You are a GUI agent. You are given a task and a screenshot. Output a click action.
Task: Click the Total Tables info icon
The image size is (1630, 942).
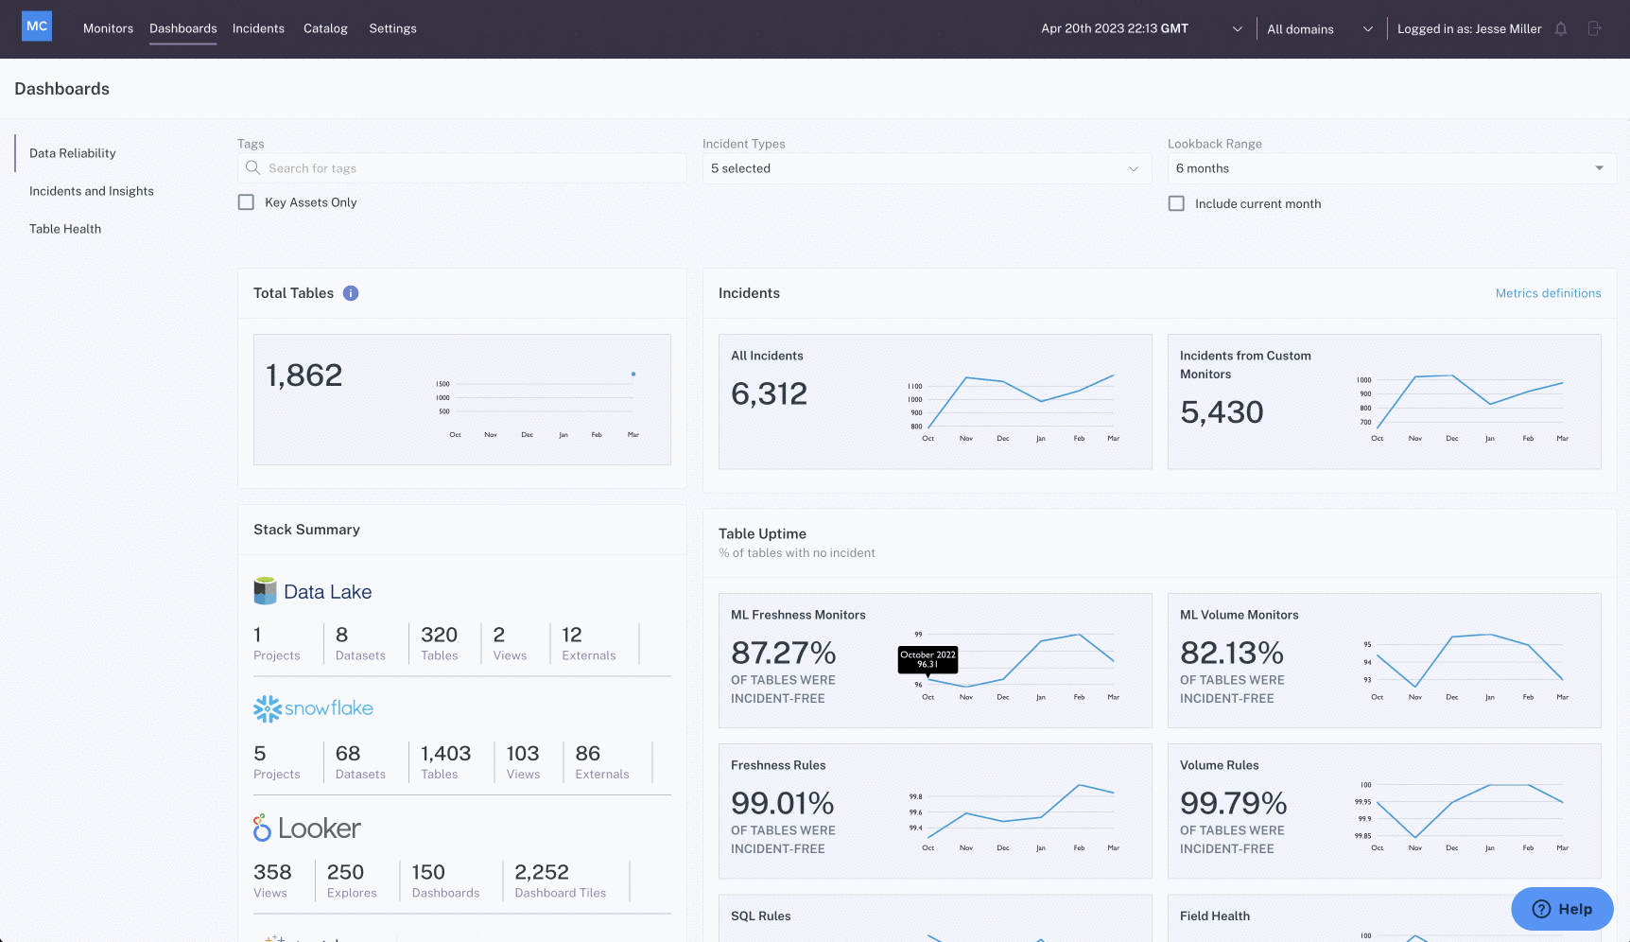pos(351,293)
